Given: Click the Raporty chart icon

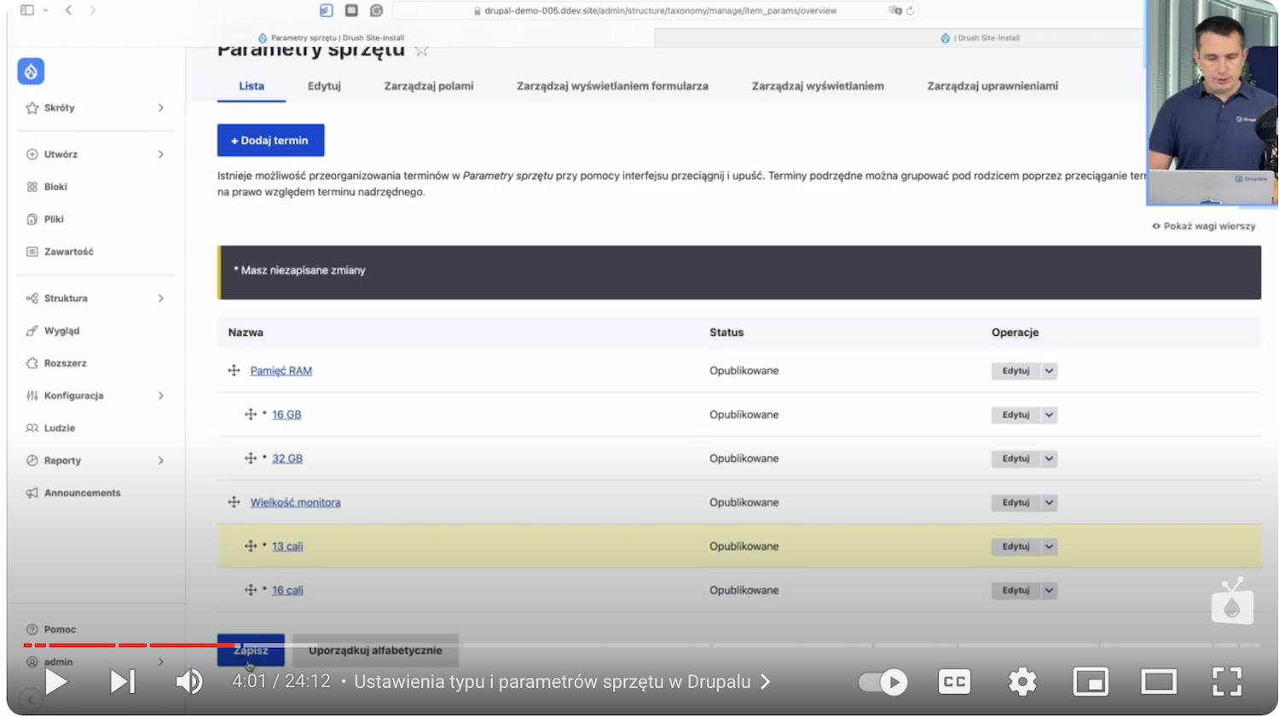Looking at the screenshot, I should click(32, 460).
